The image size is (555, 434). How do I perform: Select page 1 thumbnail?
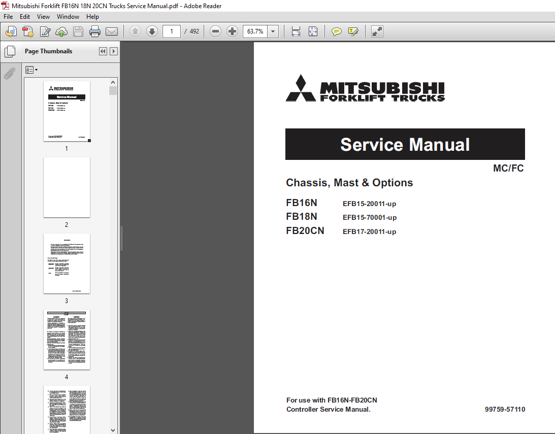click(x=67, y=111)
